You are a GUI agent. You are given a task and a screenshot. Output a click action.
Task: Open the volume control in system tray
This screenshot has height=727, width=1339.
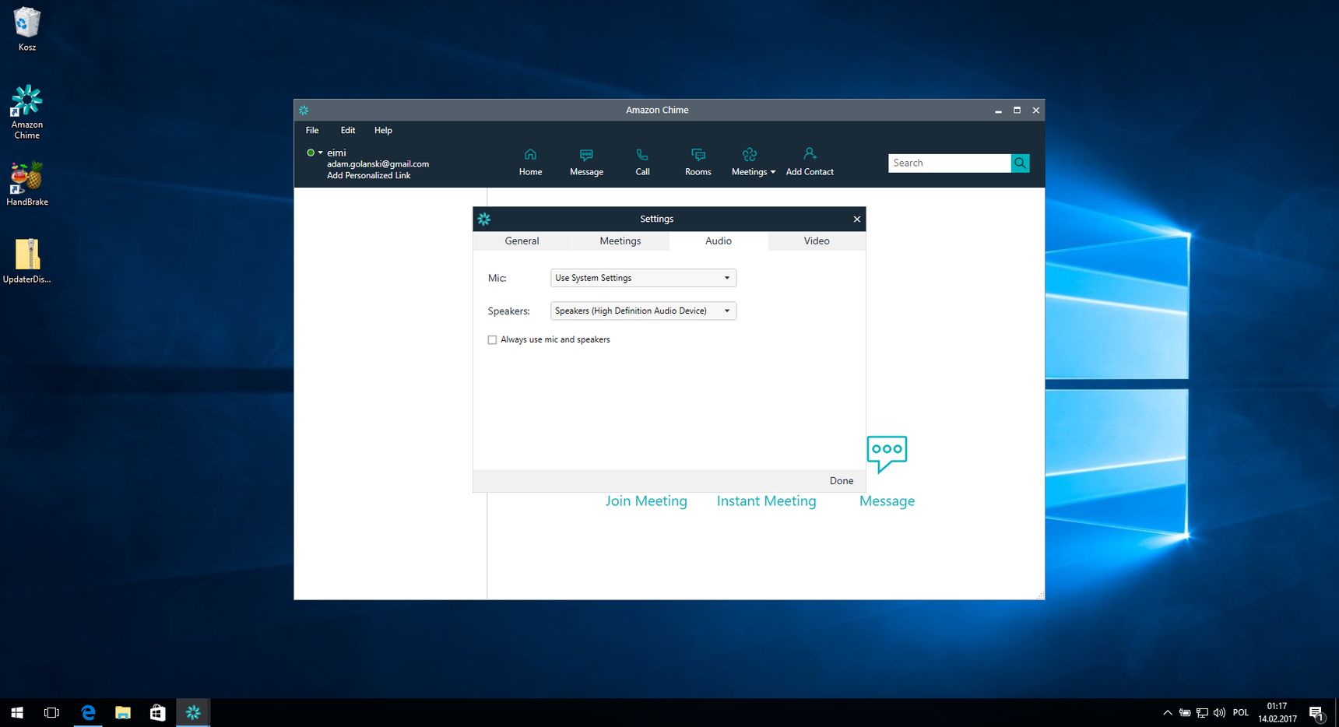[1219, 712]
